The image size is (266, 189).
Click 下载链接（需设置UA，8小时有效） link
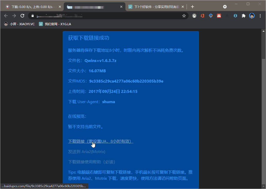coord(100,141)
